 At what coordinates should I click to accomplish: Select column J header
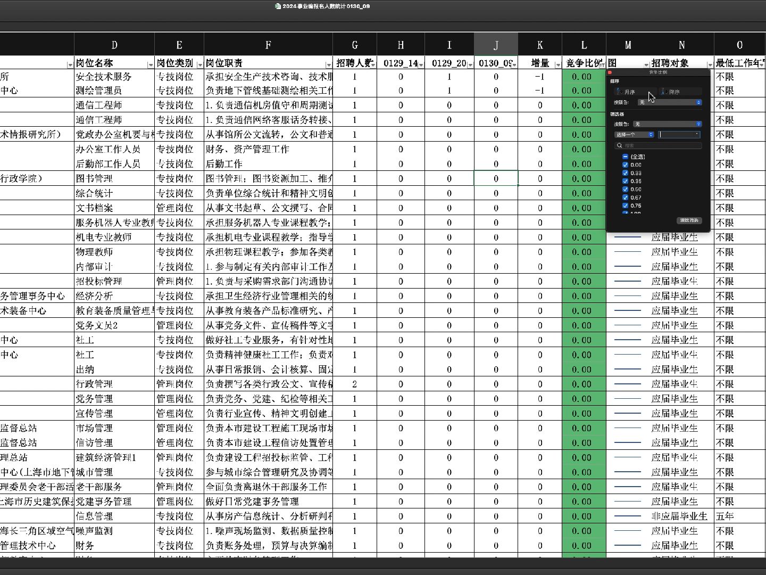click(496, 45)
